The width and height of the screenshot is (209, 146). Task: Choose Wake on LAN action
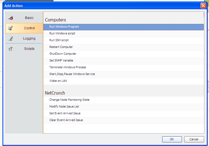[58, 81]
